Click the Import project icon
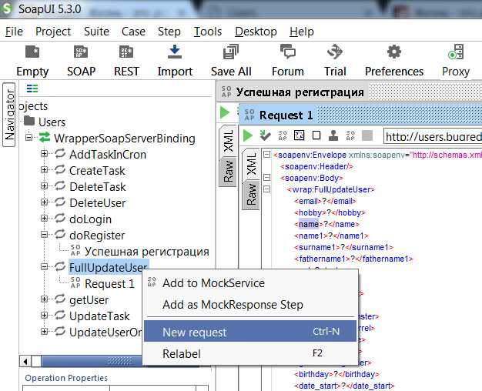The height and width of the screenshot is (391, 482). coord(175,52)
